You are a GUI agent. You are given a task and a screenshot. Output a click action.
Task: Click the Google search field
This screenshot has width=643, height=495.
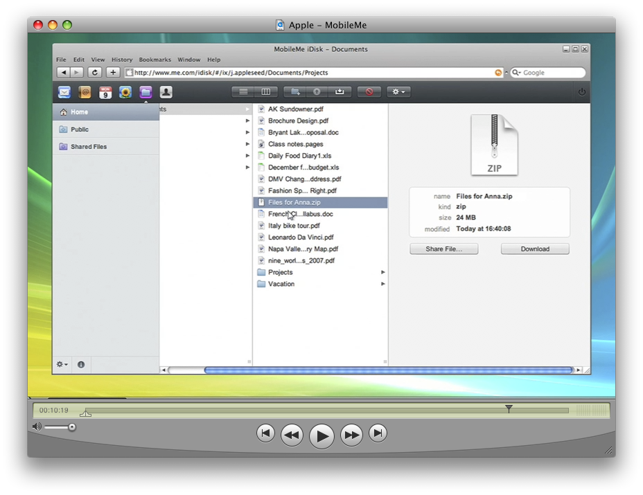pos(548,73)
